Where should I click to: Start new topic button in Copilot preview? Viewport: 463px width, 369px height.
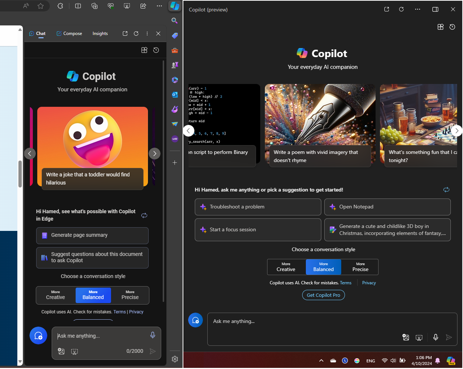[196, 320]
